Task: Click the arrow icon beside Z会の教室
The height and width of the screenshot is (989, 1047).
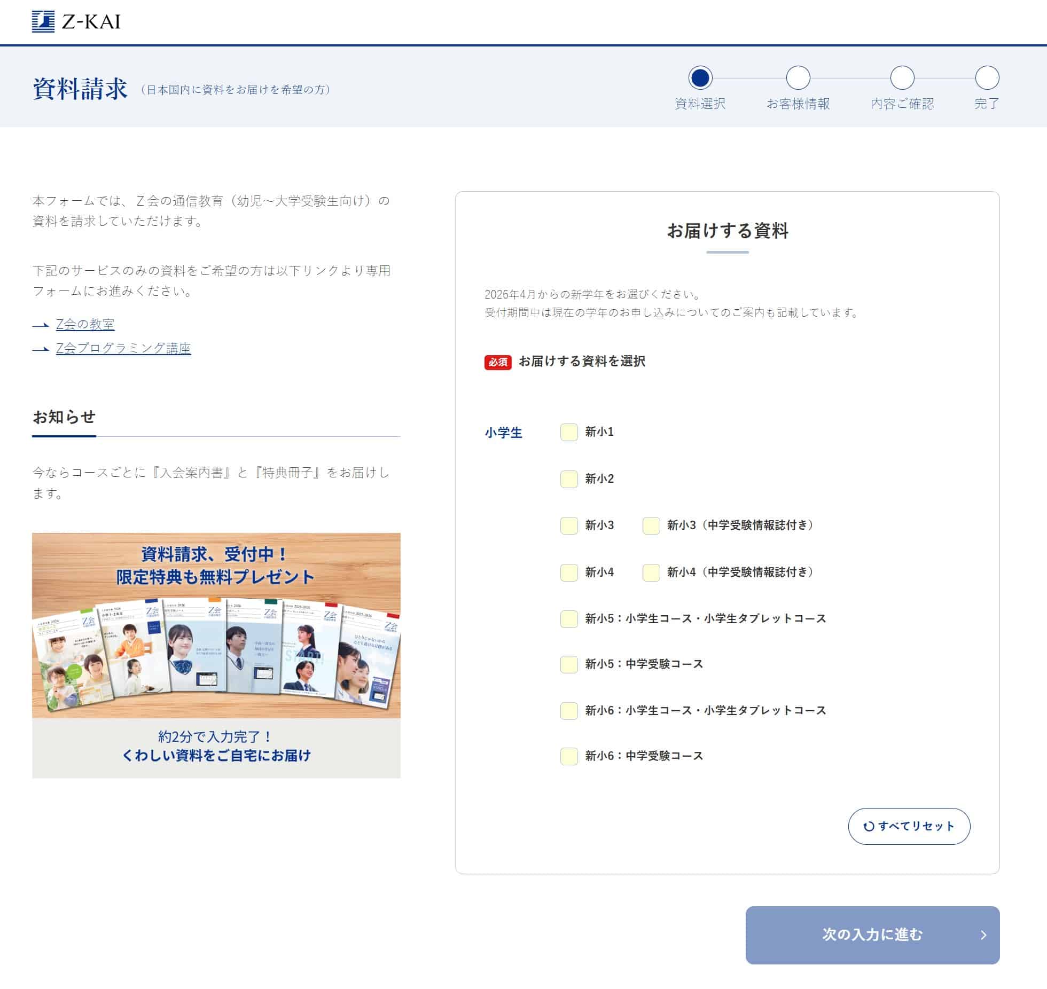Action: (x=41, y=325)
